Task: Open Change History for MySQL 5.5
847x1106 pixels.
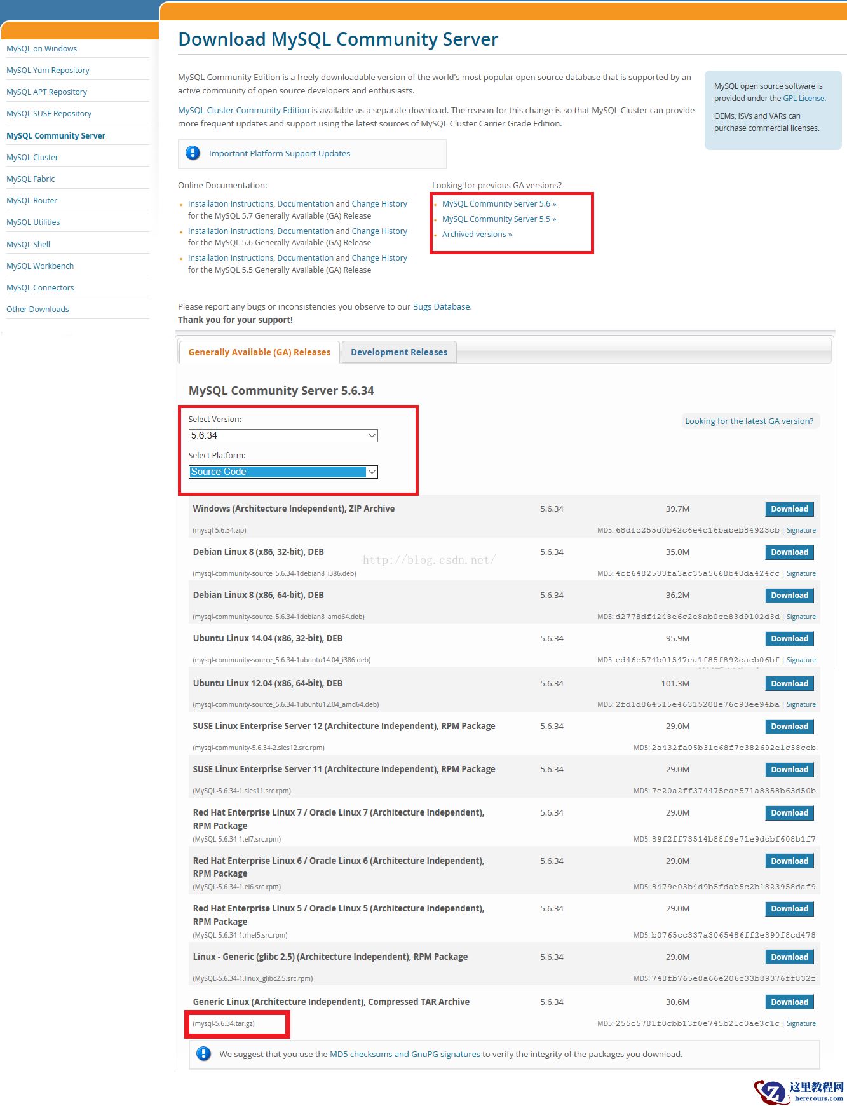Action: tap(379, 258)
